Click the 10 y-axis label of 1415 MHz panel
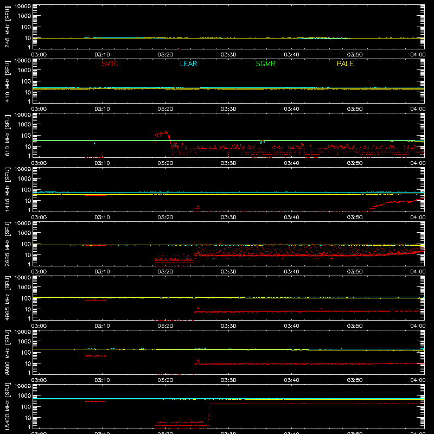 [28, 201]
